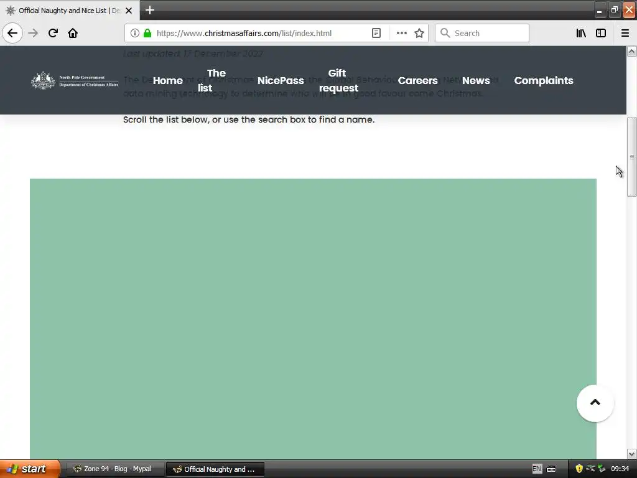Click the taskbar clock showing 09:34
This screenshot has height=478, width=637.
tap(620, 469)
